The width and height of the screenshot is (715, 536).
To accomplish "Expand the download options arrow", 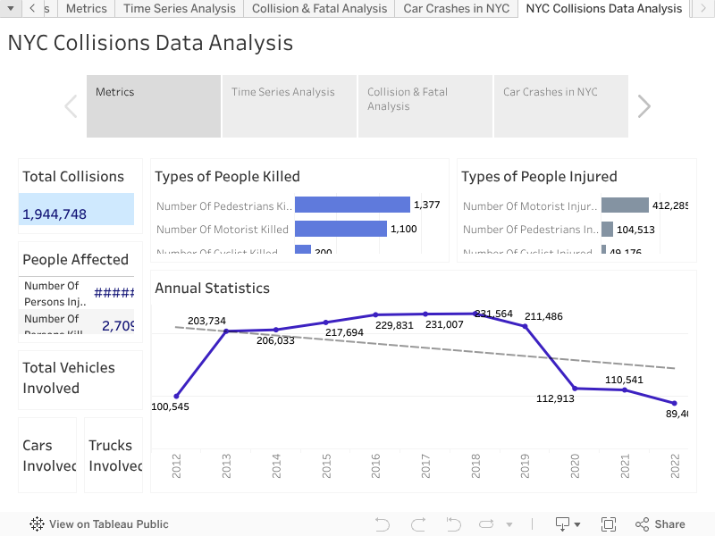I will [576, 524].
